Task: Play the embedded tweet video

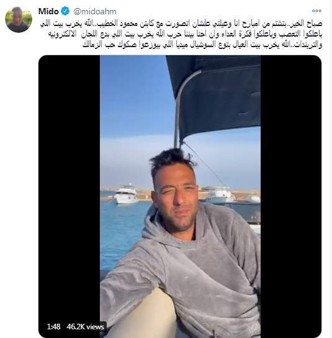Action: click(180, 196)
